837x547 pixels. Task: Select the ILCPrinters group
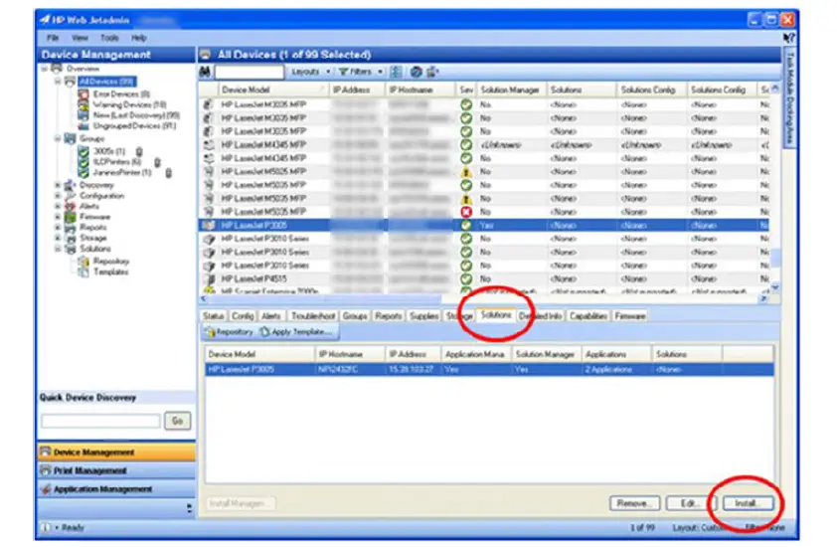pos(117,162)
